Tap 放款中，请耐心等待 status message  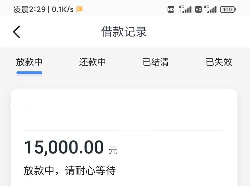70,171
